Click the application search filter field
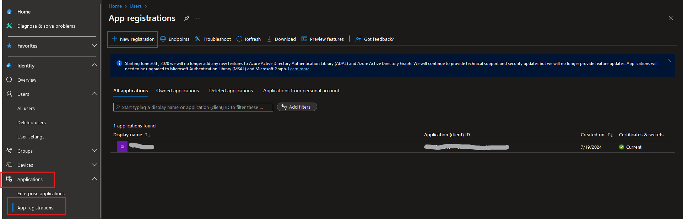The image size is (683, 219). (193, 107)
